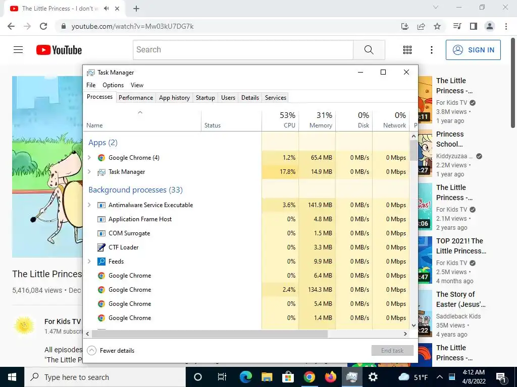Click the share page icon in address bar
517x387 pixels.
(x=421, y=26)
